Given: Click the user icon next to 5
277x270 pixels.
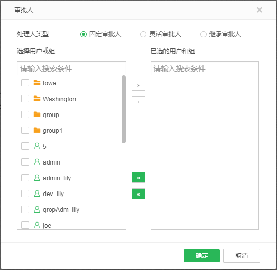Looking at the screenshot, I should (x=37, y=146).
